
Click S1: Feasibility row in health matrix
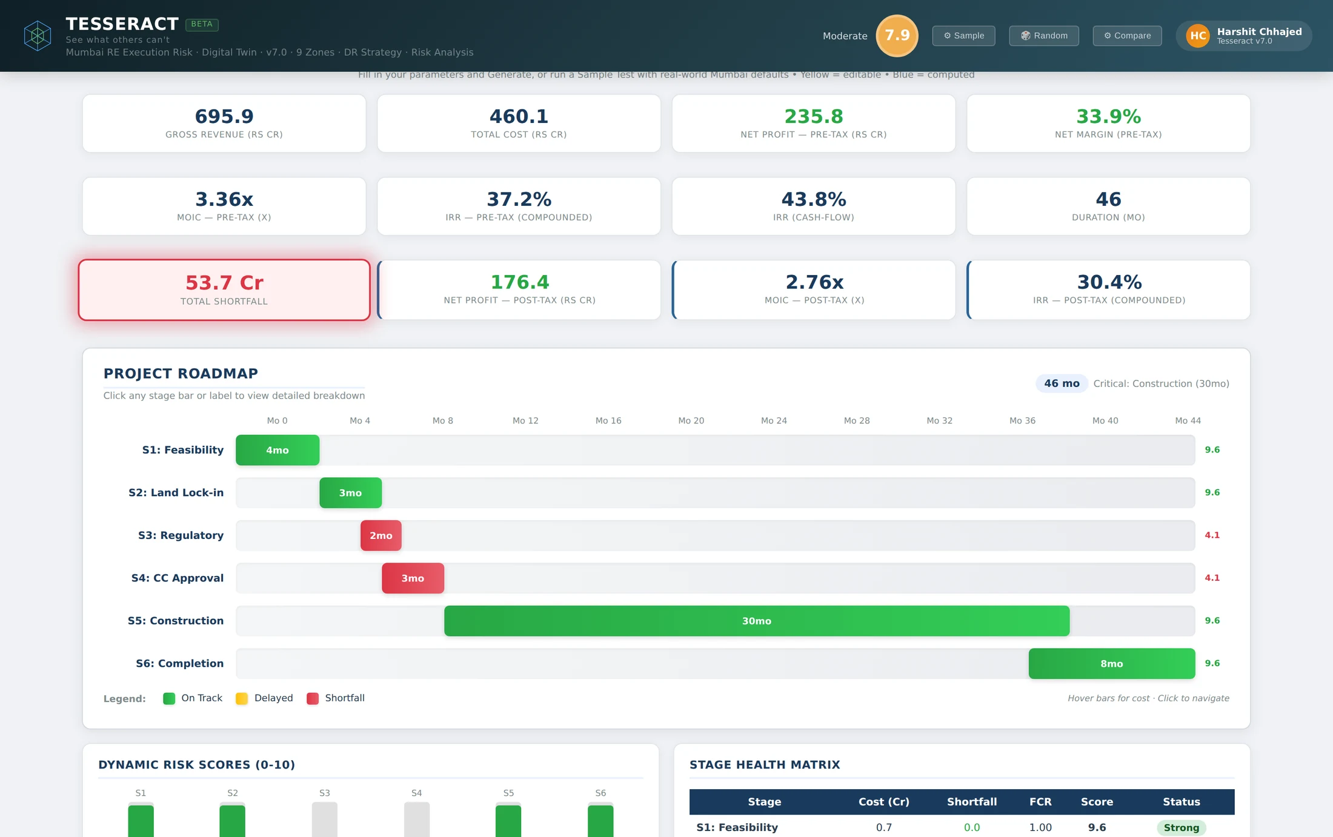[962, 827]
